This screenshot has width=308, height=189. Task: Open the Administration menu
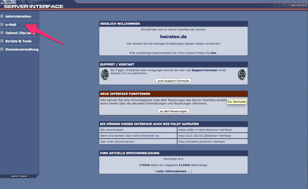click(18, 16)
